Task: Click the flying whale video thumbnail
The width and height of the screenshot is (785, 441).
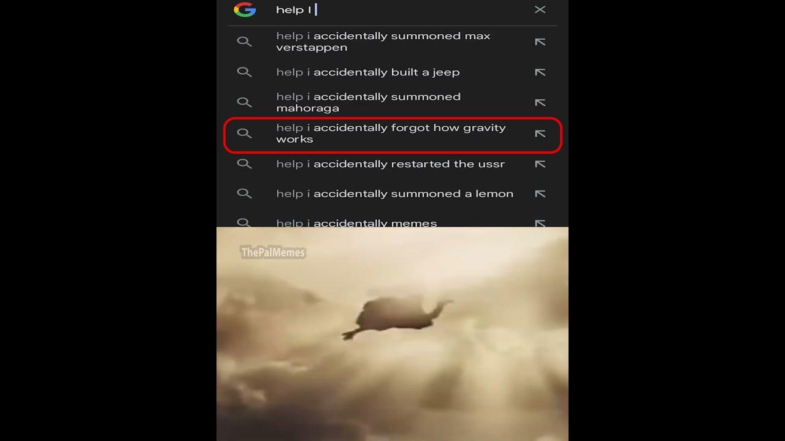Action: (392, 334)
